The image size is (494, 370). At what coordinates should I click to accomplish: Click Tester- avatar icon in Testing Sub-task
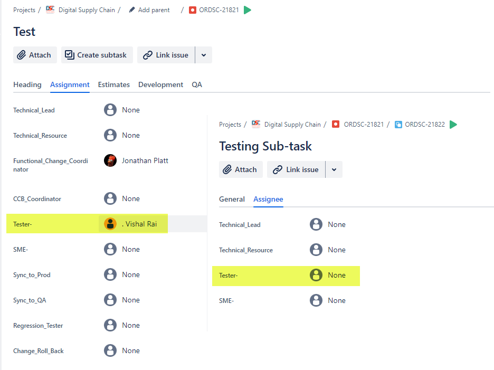[x=316, y=275]
